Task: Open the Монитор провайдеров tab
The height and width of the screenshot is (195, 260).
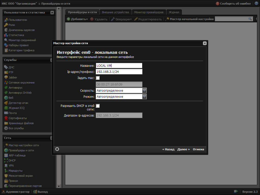Action: [x=149, y=12]
